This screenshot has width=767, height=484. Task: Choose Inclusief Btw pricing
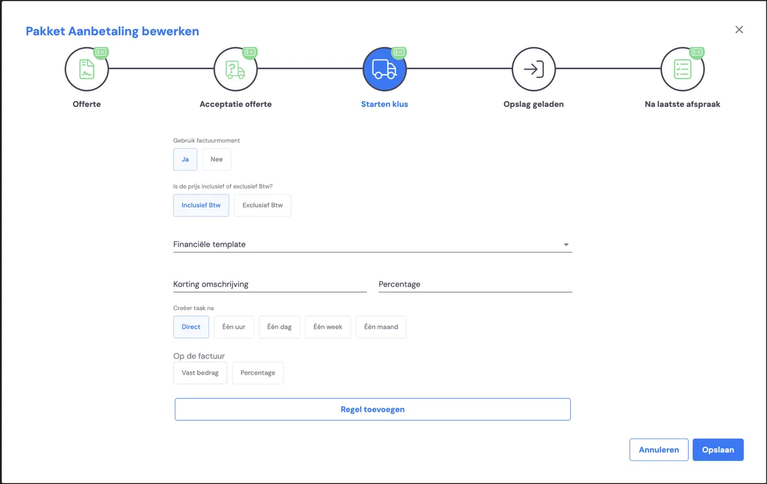[x=201, y=205]
